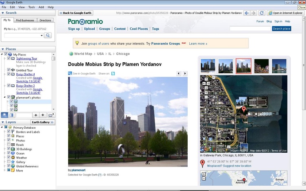
Task: Click the browser back arrow icon
Action: (x=246, y=13)
